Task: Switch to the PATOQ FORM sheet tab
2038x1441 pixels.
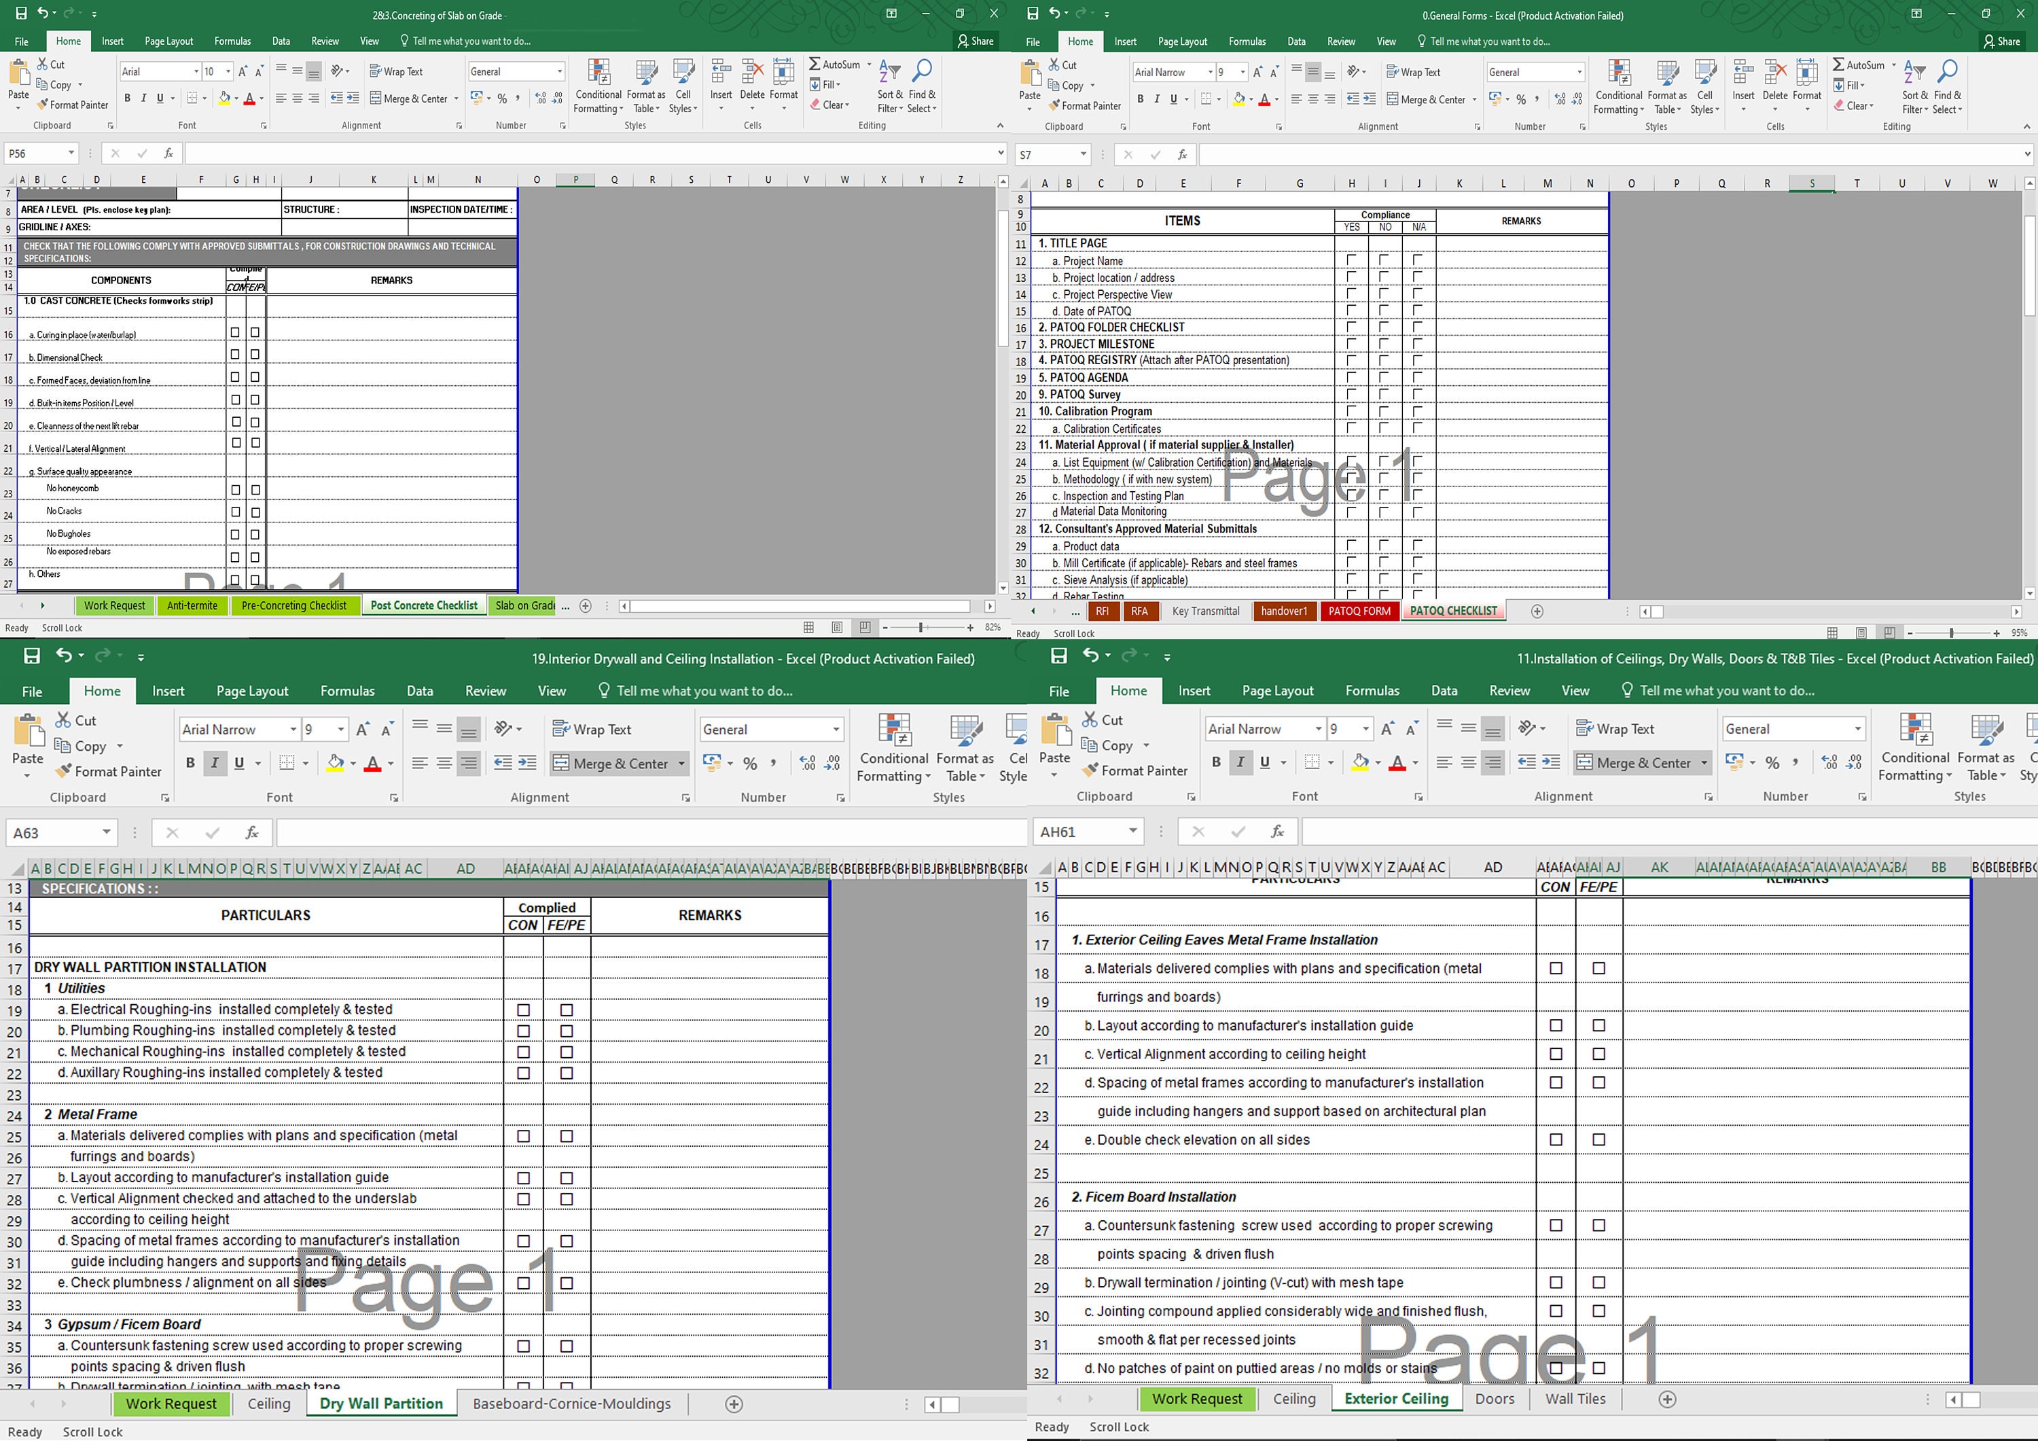Action: (x=1359, y=611)
